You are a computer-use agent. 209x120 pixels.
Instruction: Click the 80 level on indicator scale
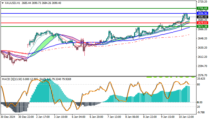point(198,85)
